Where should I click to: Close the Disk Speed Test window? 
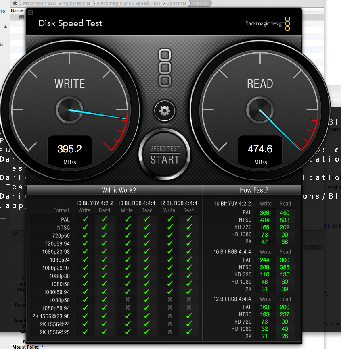tap(31, 12)
